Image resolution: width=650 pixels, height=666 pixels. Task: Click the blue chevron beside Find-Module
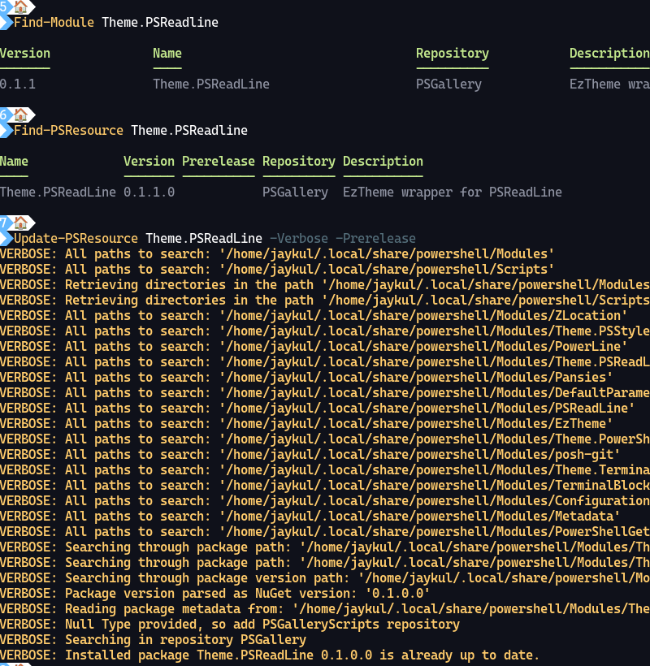[x=6, y=23]
